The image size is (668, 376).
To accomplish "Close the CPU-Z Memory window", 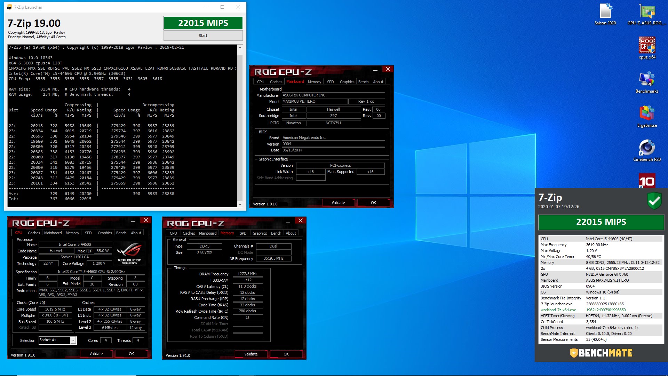I will (x=301, y=220).
